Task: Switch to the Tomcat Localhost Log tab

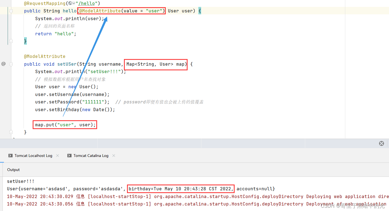Action: click(33, 156)
